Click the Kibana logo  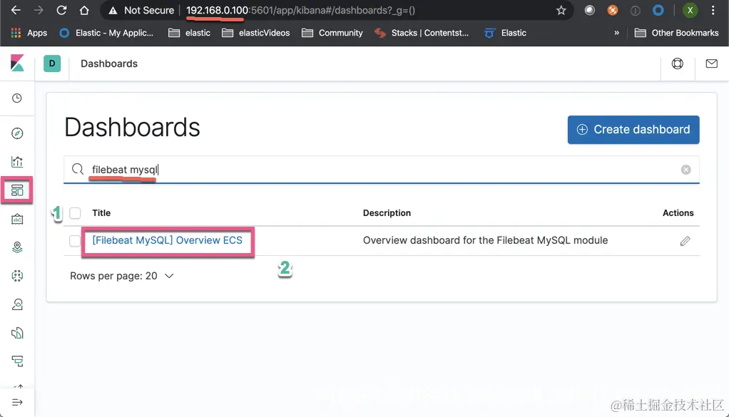tap(17, 63)
